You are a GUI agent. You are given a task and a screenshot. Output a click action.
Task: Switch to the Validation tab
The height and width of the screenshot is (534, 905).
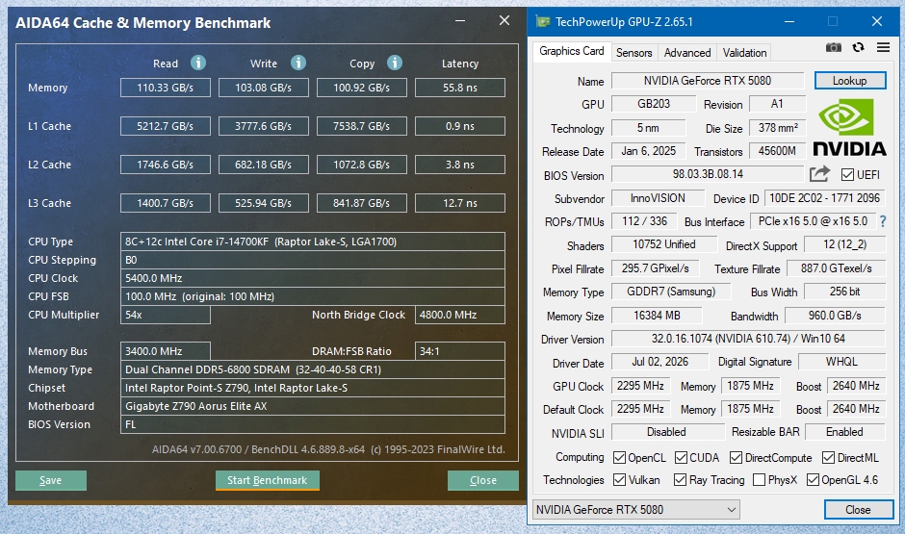(744, 53)
